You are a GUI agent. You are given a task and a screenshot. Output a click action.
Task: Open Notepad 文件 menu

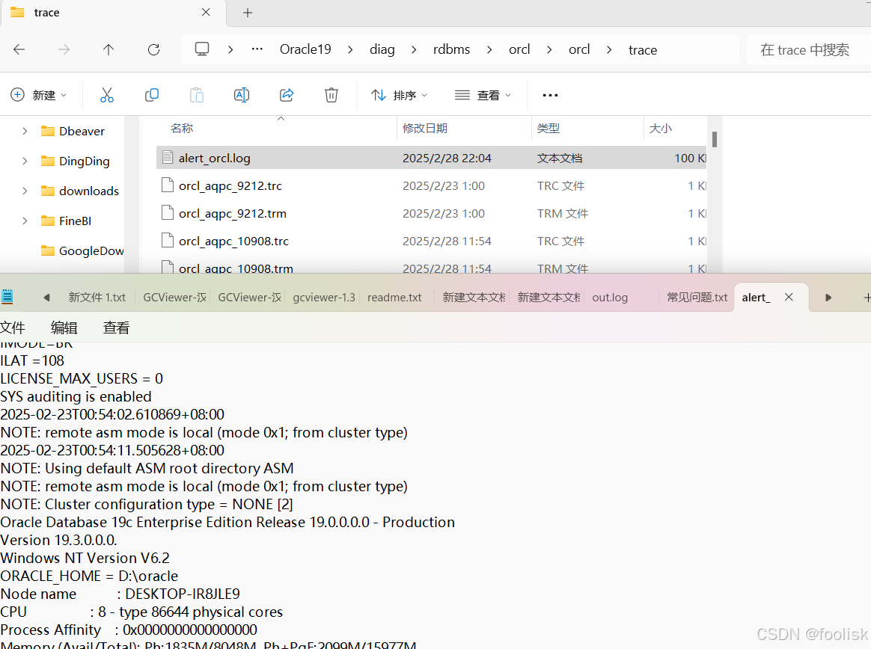pyautogui.click(x=13, y=327)
